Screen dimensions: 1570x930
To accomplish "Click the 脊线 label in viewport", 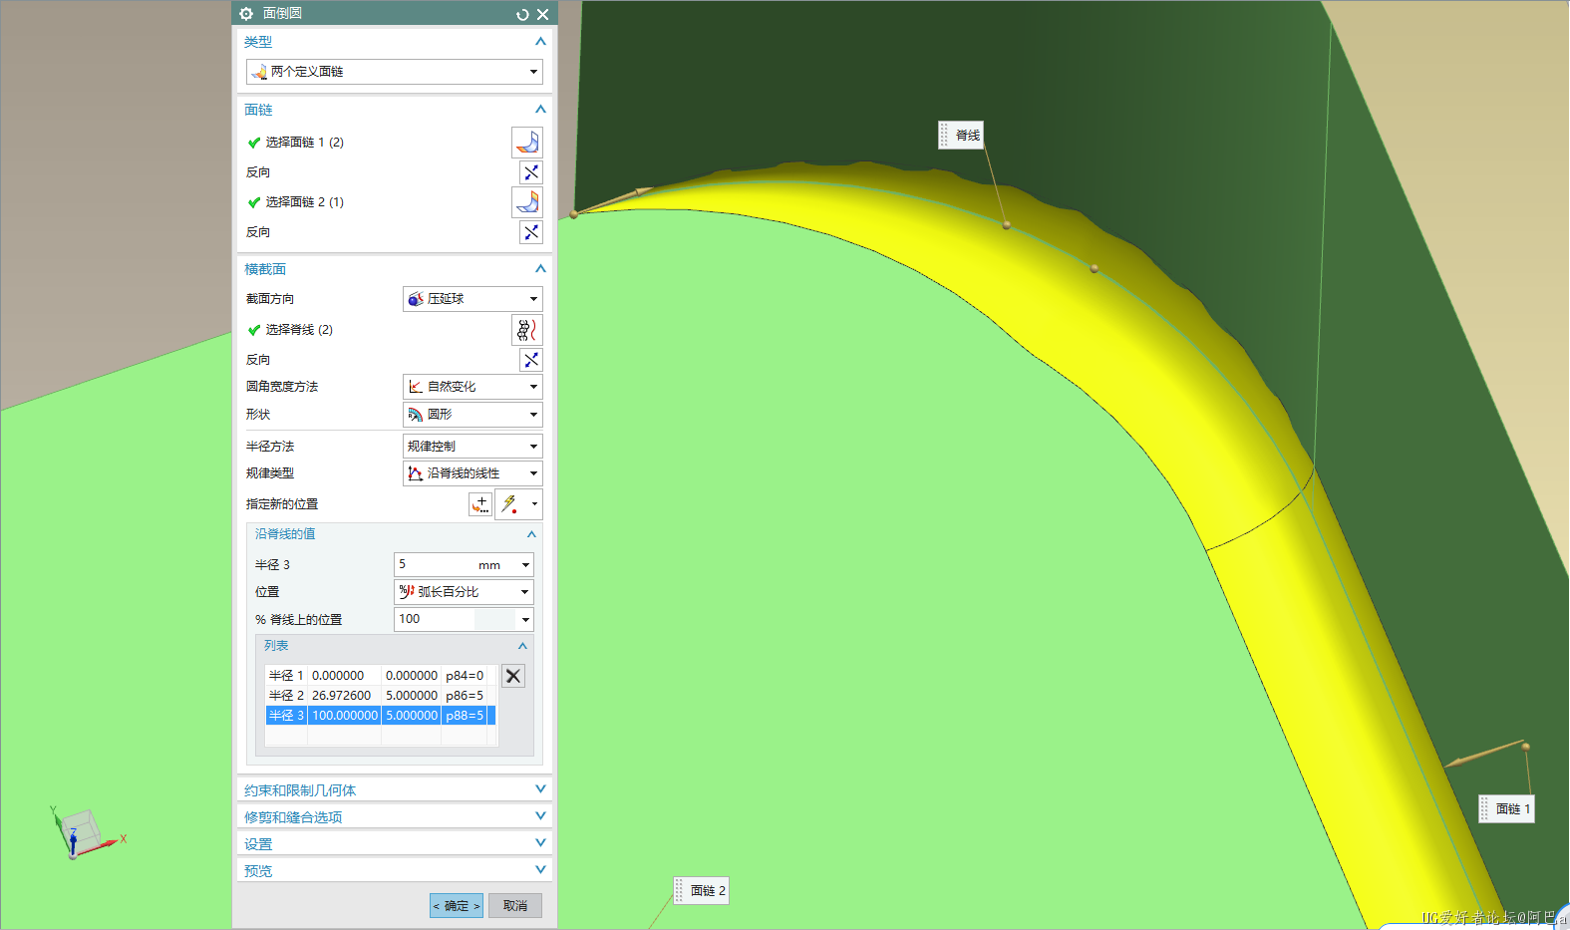I will click(962, 136).
